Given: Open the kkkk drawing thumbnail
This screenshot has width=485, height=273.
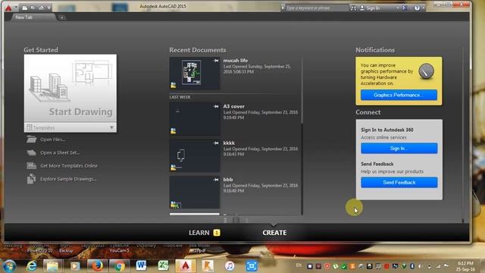Looking at the screenshot, I should (195, 155).
